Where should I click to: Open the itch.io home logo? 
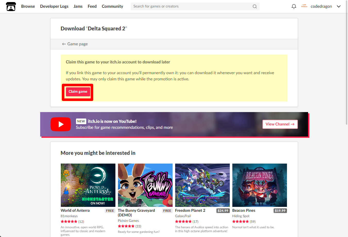coord(11,6)
